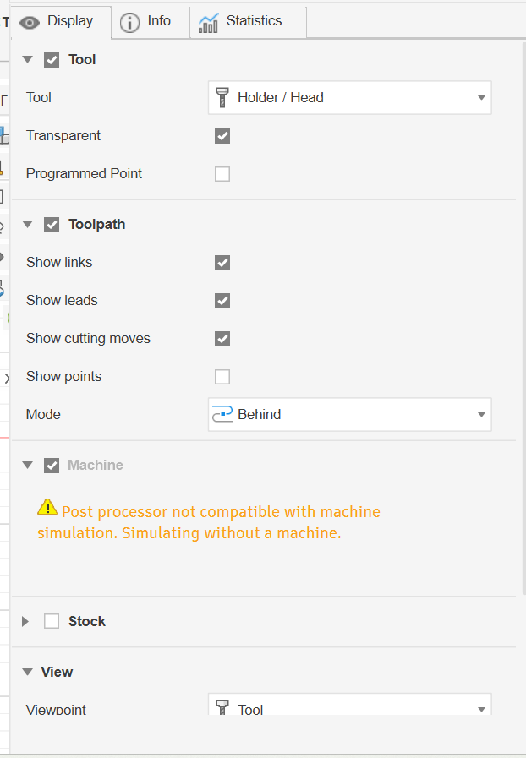Click the Behind mode icon

[x=222, y=414]
